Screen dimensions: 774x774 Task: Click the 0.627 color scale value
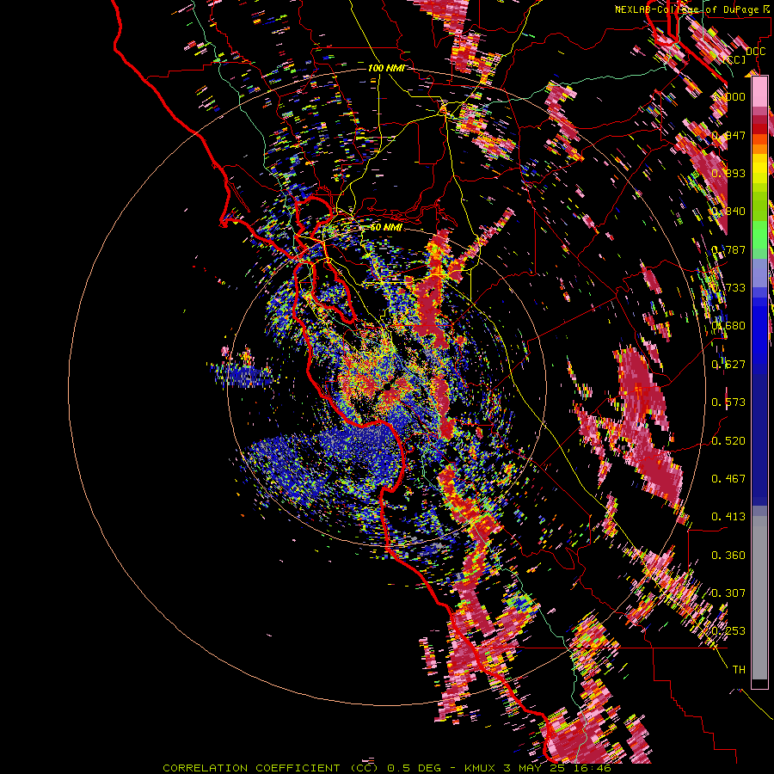pyautogui.click(x=728, y=364)
